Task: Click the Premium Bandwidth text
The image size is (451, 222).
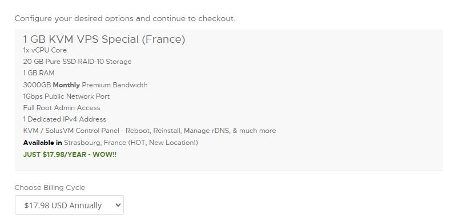Action: [115, 85]
